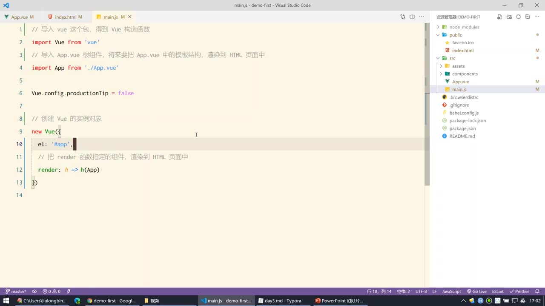Click the lightning bolt status bar icon
Image resolution: width=545 pixels, height=306 pixels.
tap(69, 292)
